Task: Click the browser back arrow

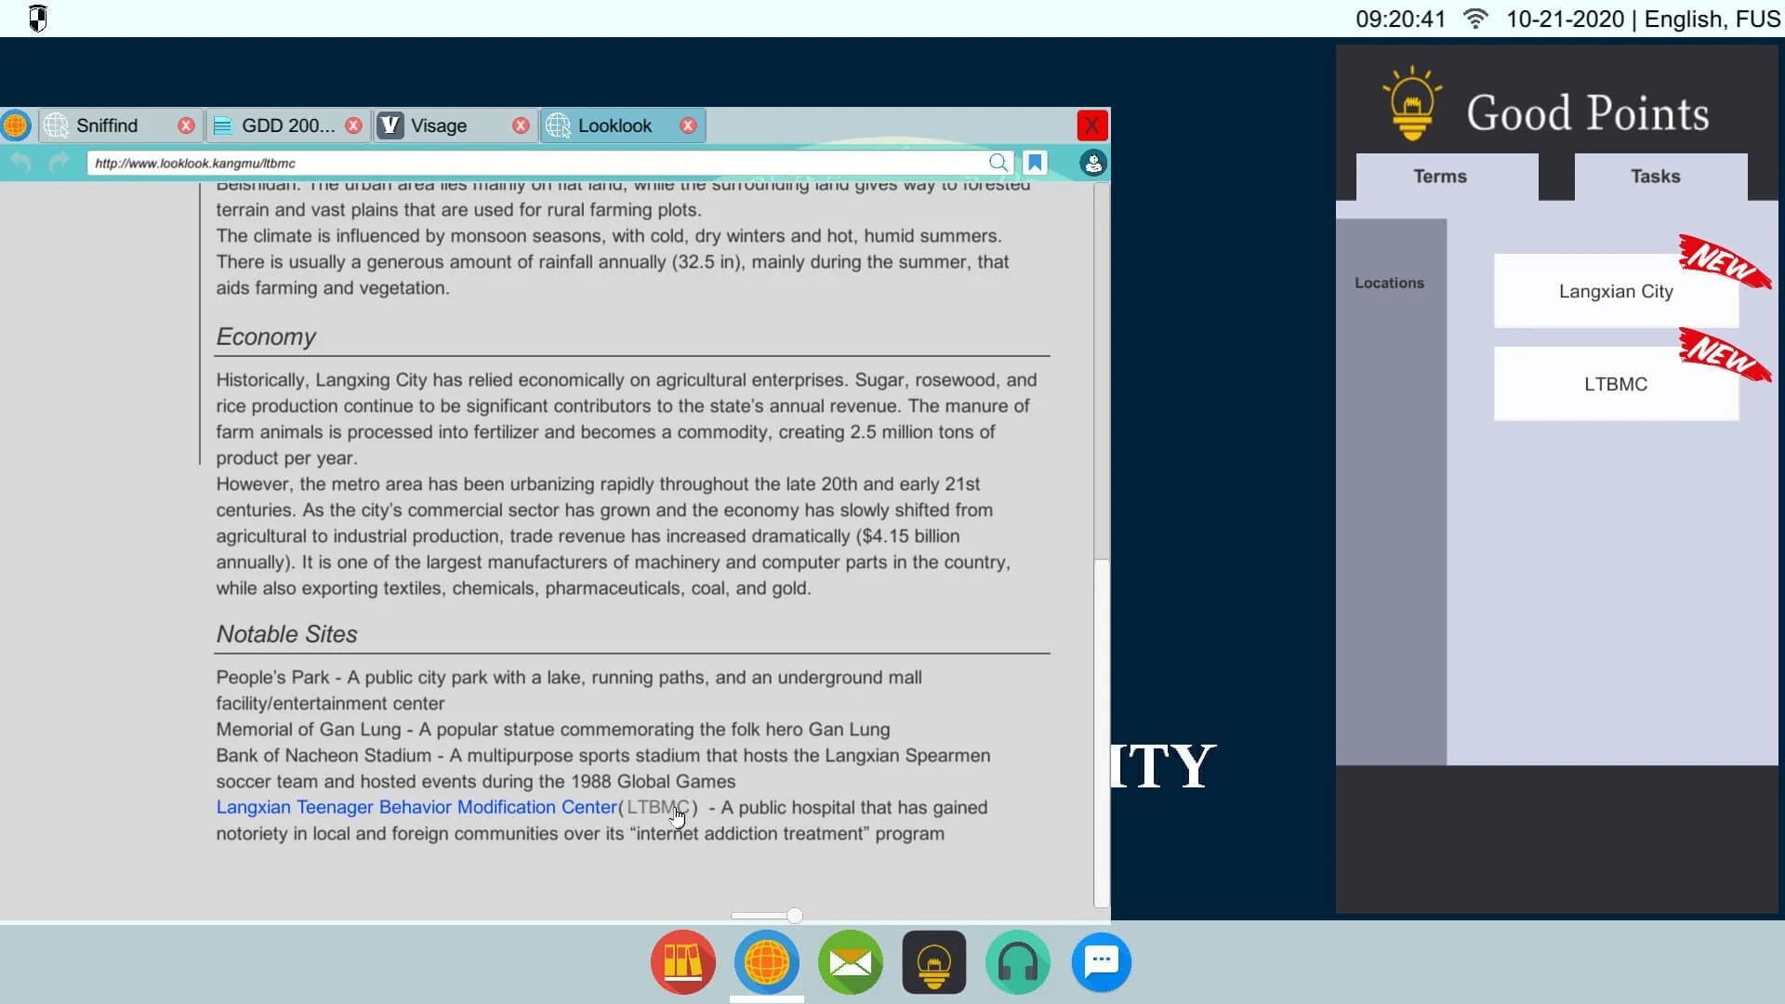Action: point(20,163)
